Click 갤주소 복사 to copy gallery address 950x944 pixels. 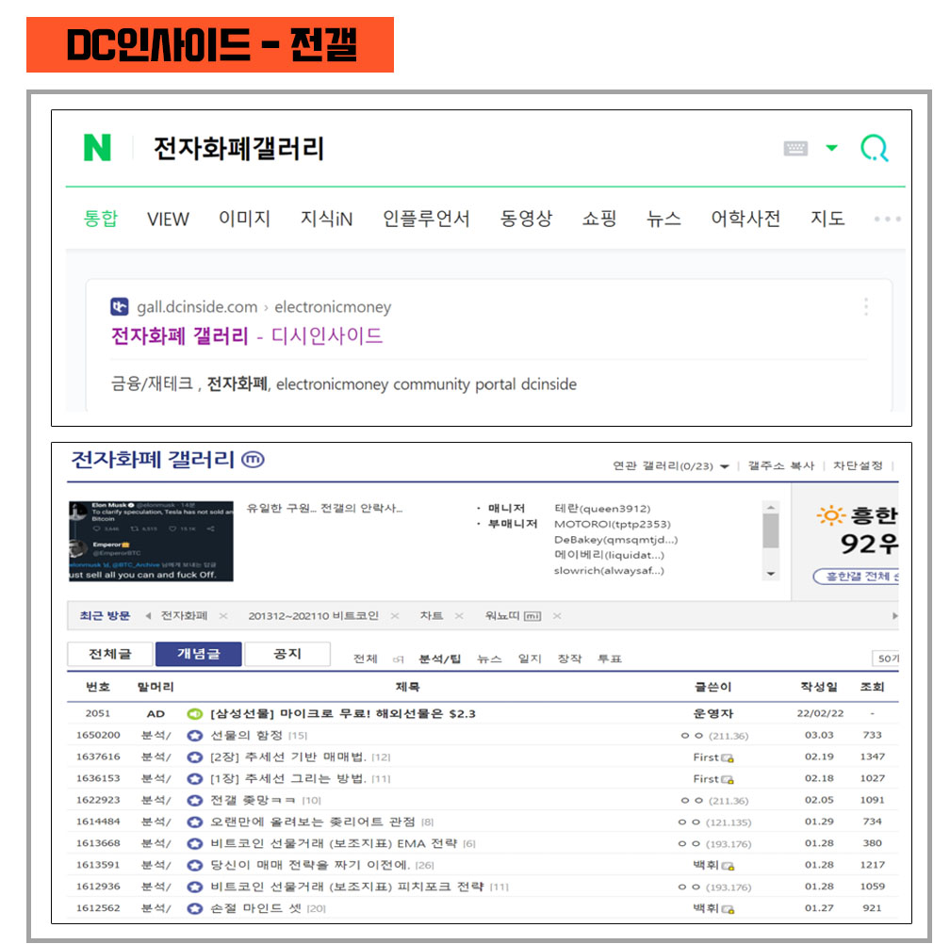[x=781, y=465]
